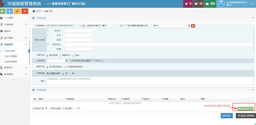This screenshot has height=125, width=256.
Task: Focus the 电话 input field
Action: click(x=78, y=40)
